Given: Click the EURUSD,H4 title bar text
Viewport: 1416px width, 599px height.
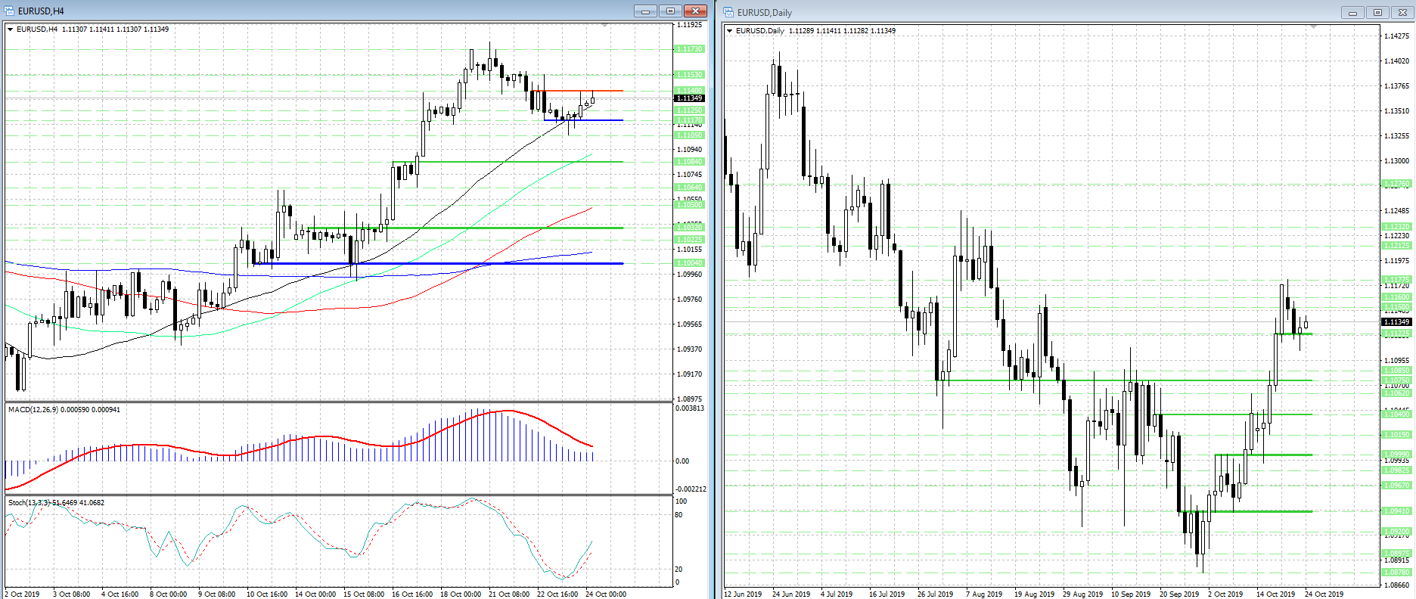Looking at the screenshot, I should [x=41, y=11].
